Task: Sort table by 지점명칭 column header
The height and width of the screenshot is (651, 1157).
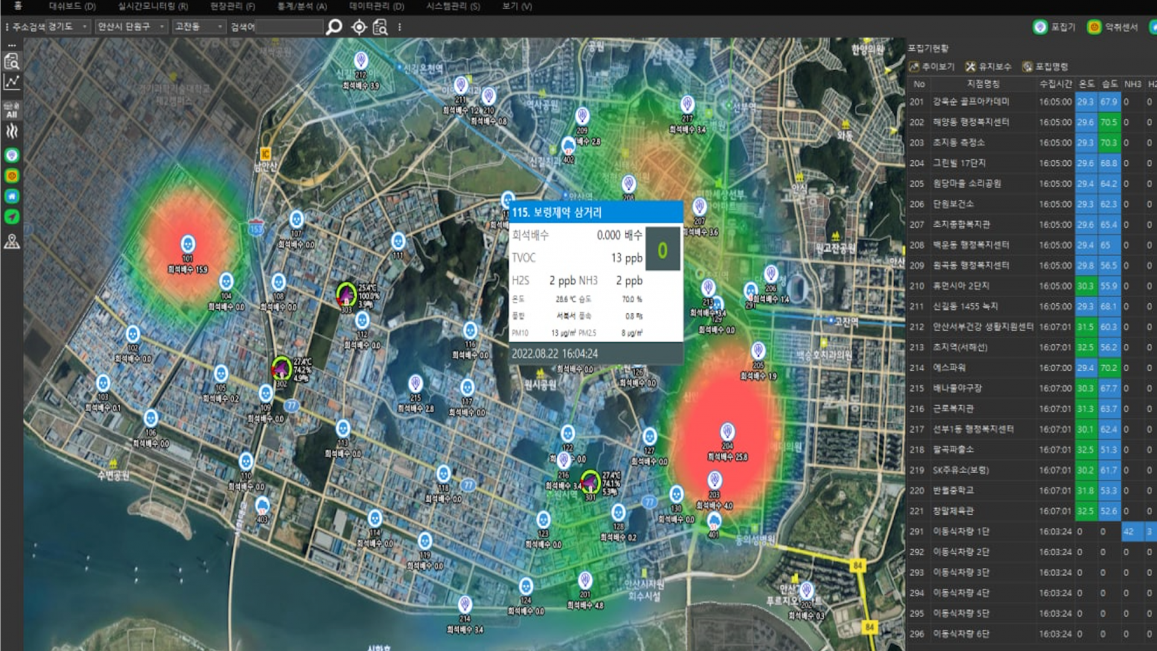Action: tap(983, 84)
